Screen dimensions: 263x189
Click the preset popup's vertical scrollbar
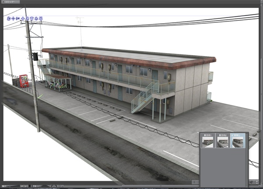tap(247, 160)
